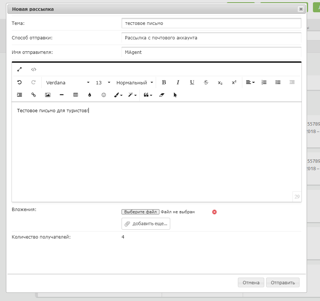Image resolution: width=320 pixels, height=301 pixels.
Task: Open the Нормальный paragraph style dropdown
Action: tap(135, 82)
